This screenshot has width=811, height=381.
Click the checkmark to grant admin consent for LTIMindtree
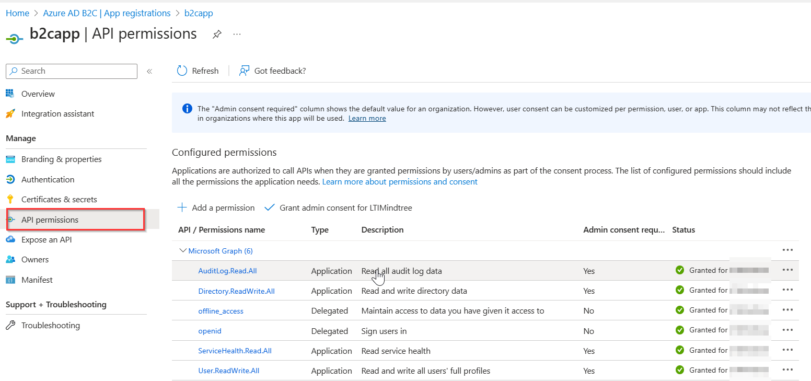click(x=270, y=207)
